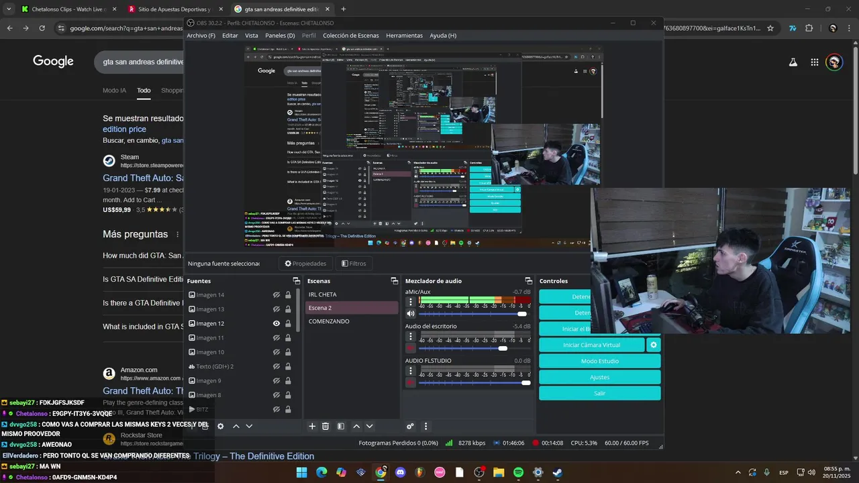Hide the Imagen 12 source with its eye icon
Viewport: 859px width, 483px height.
click(276, 323)
